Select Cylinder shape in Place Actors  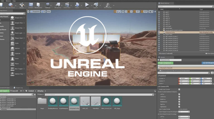coord(18,54)
